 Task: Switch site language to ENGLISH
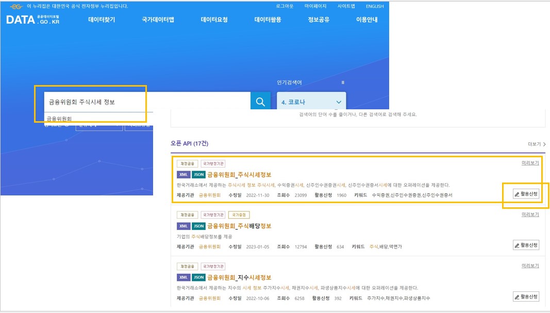click(x=375, y=6)
